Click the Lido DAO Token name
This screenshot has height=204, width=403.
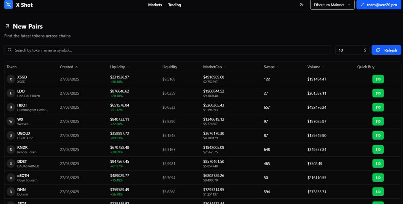29,96
